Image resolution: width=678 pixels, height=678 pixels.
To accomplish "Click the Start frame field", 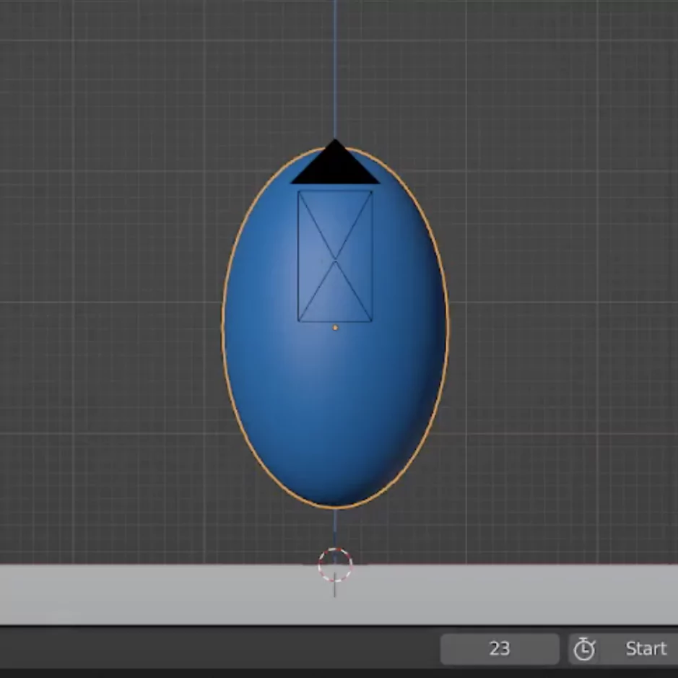I will point(623,648).
